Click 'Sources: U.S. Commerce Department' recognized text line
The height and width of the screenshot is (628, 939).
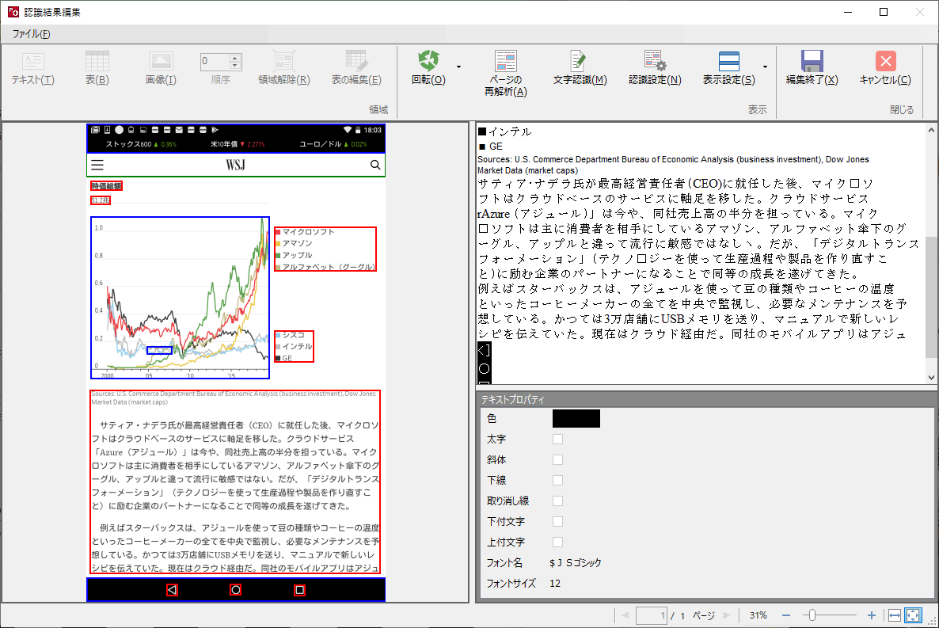[x=673, y=159]
